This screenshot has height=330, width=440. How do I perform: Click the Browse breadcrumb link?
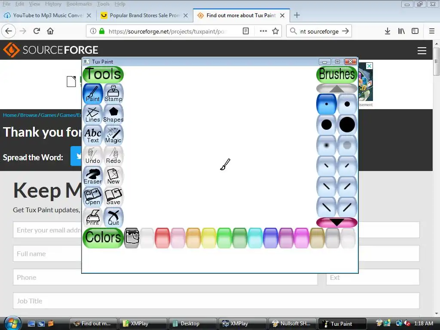click(x=29, y=115)
